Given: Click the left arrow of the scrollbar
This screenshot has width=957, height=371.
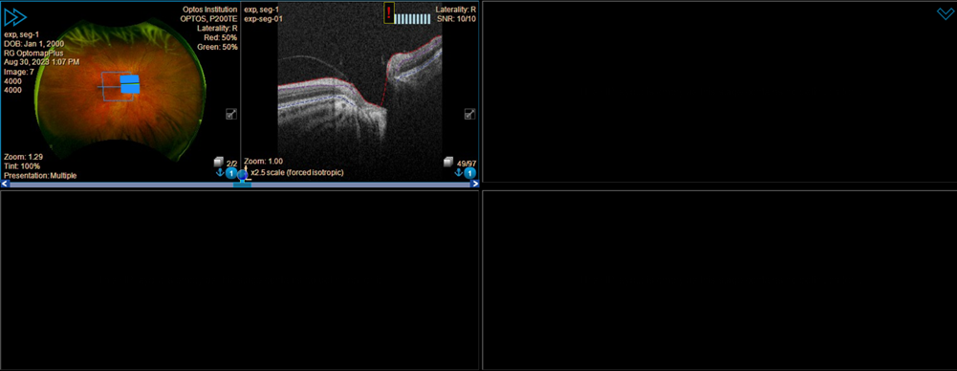Looking at the screenshot, I should click(x=5, y=184).
